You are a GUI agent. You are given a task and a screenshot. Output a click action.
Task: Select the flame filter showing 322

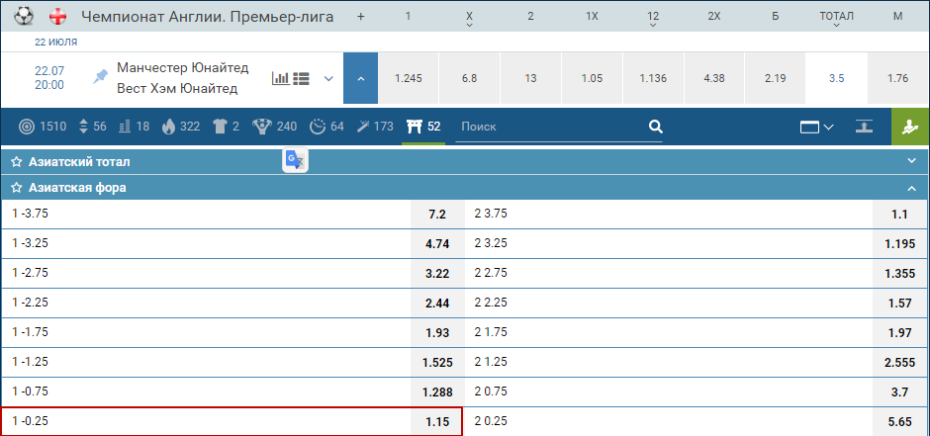click(179, 127)
